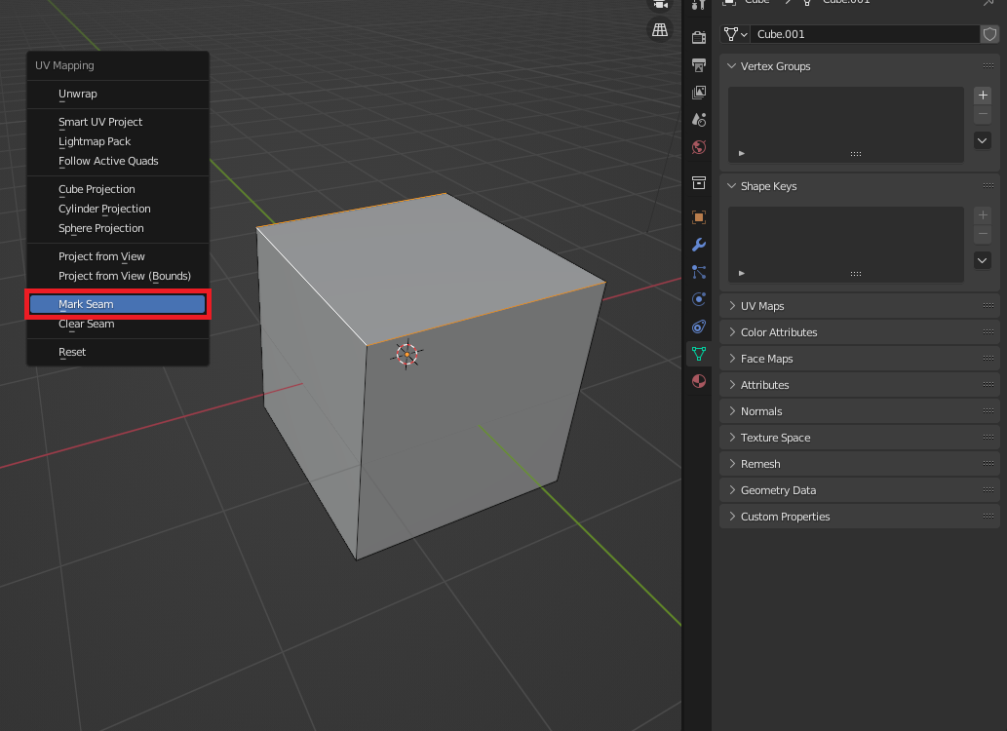Image resolution: width=1007 pixels, height=731 pixels.
Task: Collapse the Shape Keys panel
Action: [x=768, y=186]
